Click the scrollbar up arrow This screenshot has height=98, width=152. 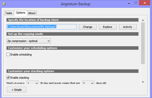click(143, 20)
